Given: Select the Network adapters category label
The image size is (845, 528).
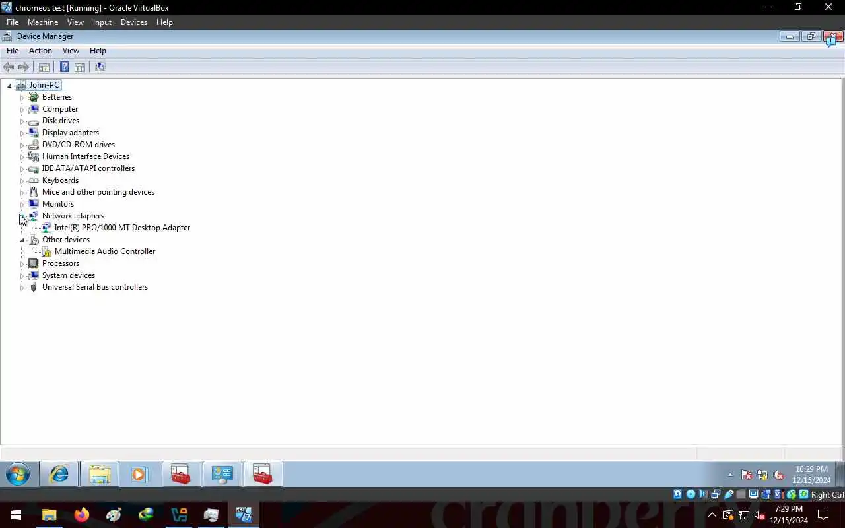Looking at the screenshot, I should [x=73, y=216].
